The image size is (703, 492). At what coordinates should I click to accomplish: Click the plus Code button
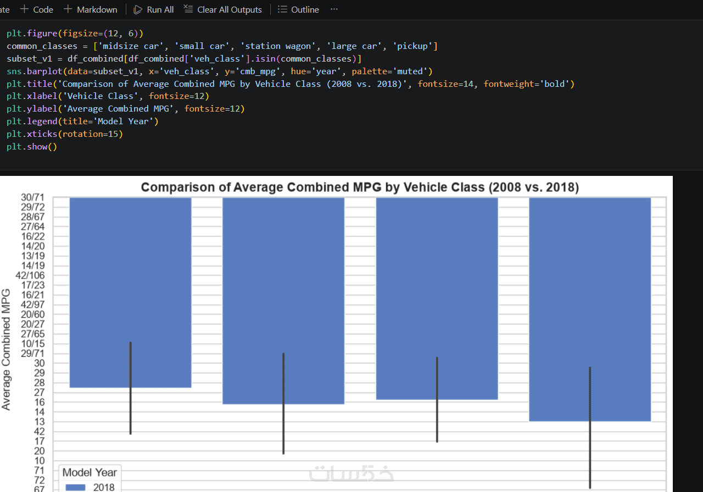[x=36, y=9]
